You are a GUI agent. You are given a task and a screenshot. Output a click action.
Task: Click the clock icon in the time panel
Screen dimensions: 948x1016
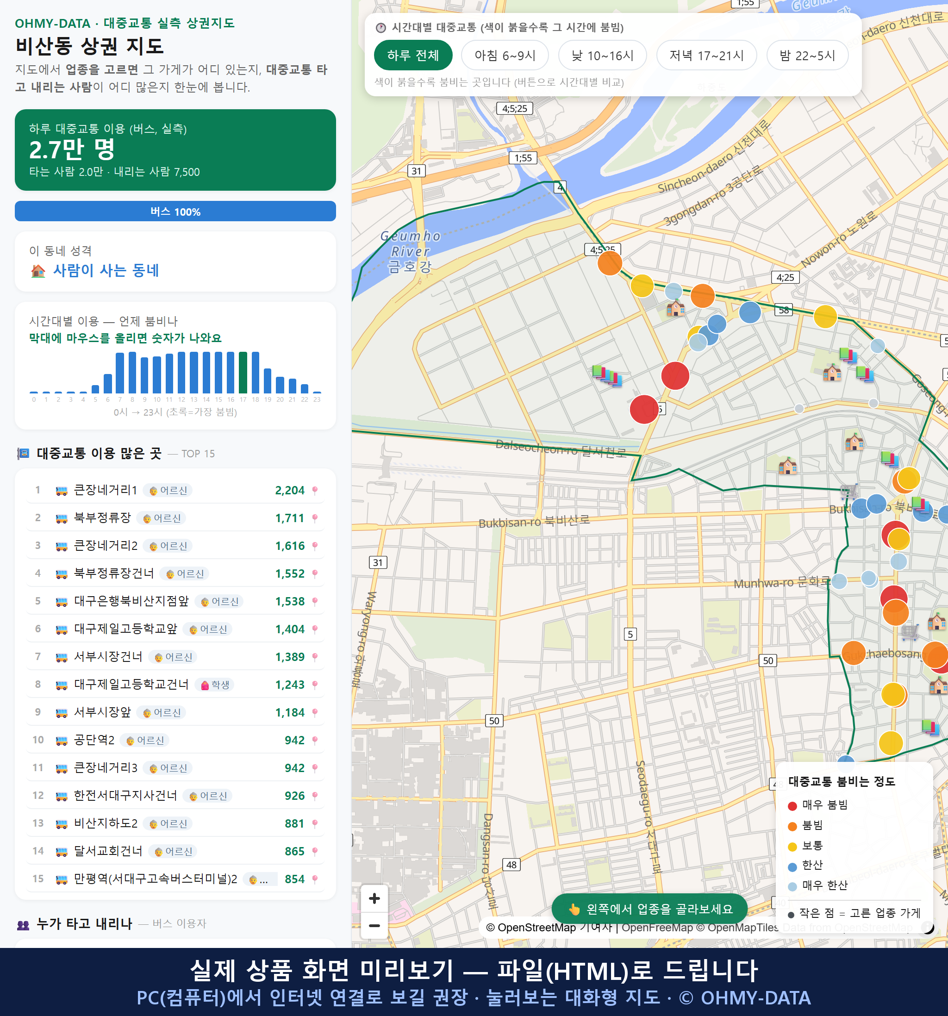pyautogui.click(x=381, y=28)
